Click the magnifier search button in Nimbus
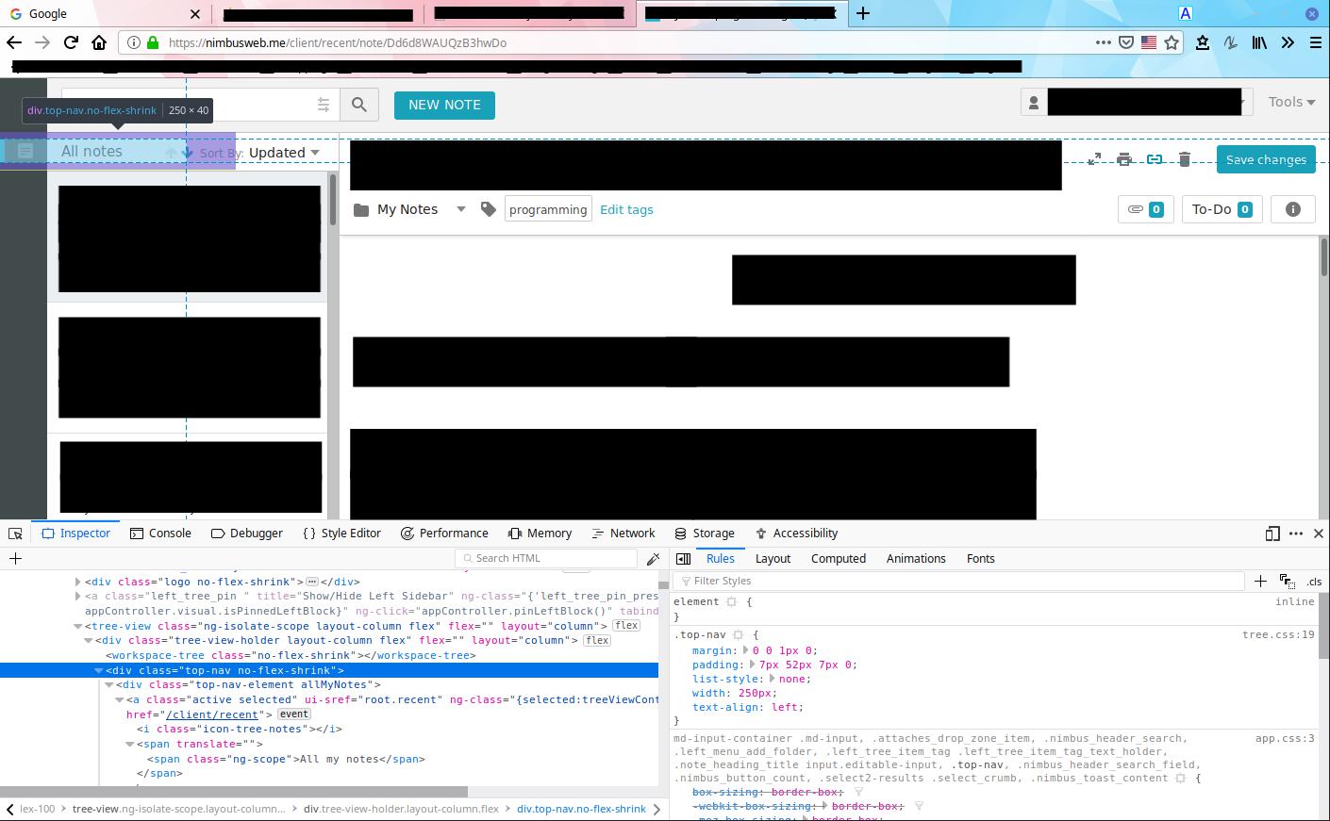 359,105
